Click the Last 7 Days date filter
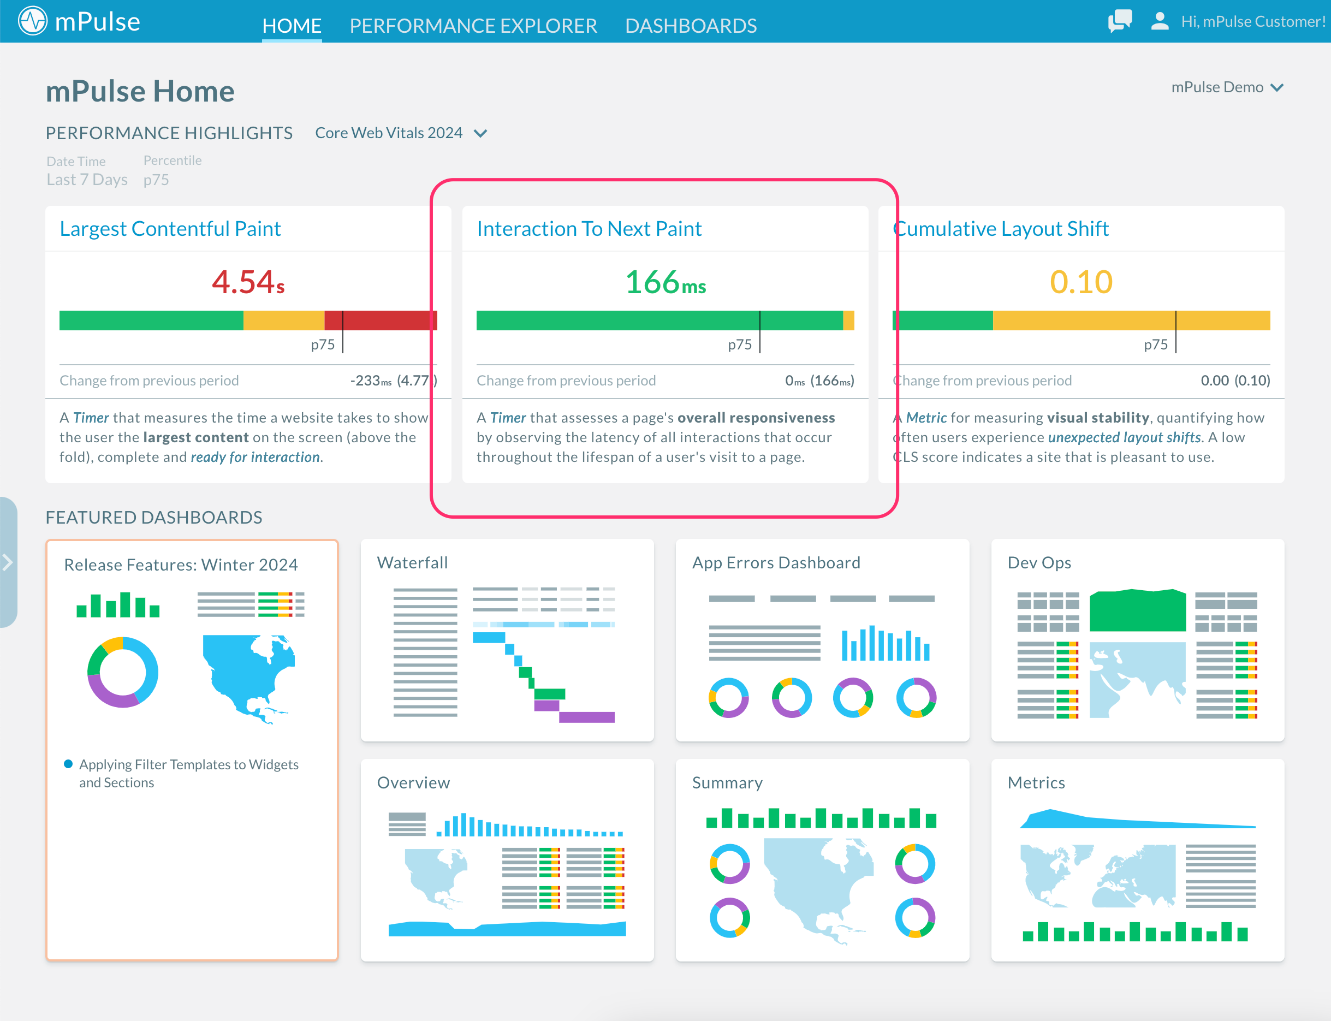The height and width of the screenshot is (1021, 1331). (x=87, y=179)
